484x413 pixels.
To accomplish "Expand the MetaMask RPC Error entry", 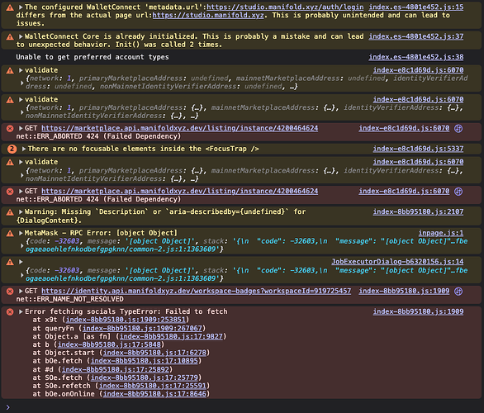I will pos(21,233).
